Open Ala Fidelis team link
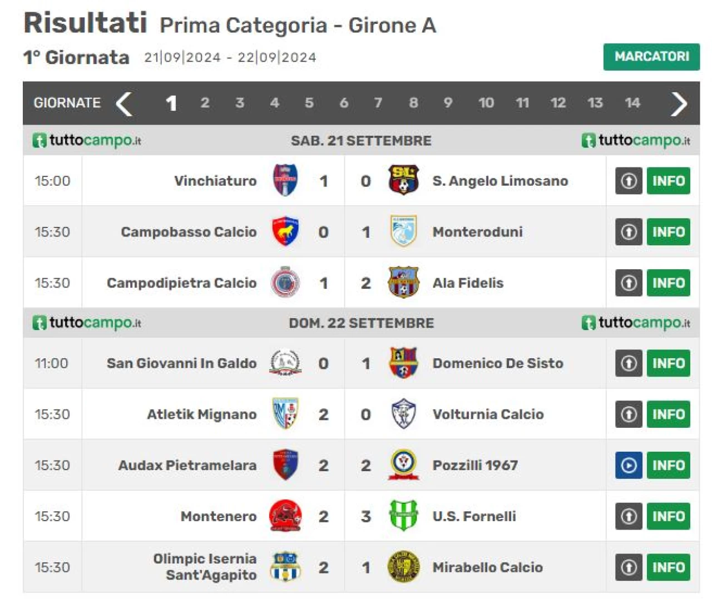 [x=468, y=283]
